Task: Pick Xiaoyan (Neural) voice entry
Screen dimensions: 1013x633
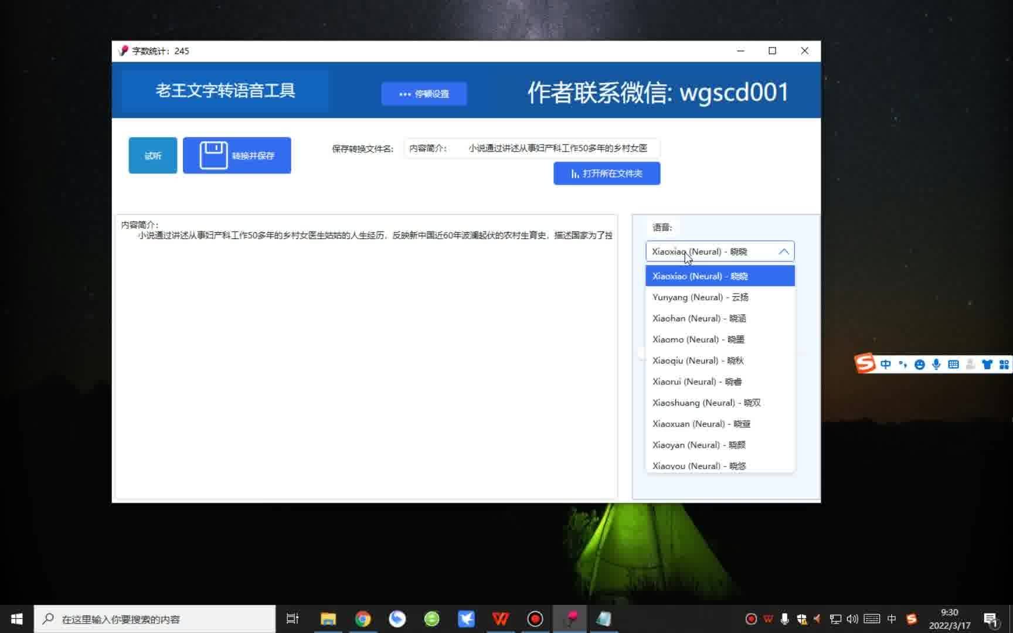Action: pos(698,445)
